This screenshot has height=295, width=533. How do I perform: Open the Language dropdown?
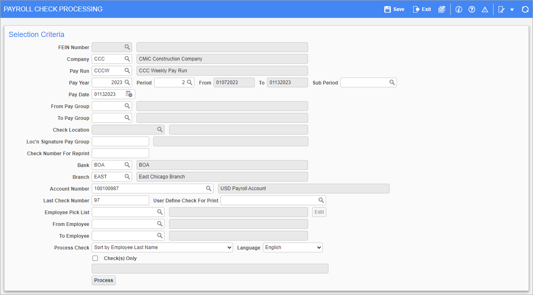pos(293,247)
